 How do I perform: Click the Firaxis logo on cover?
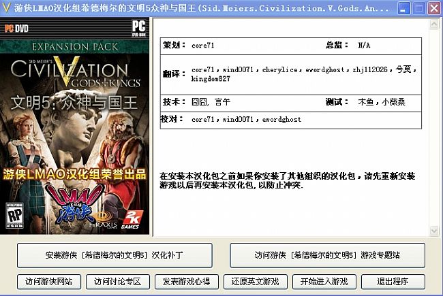click(x=103, y=221)
